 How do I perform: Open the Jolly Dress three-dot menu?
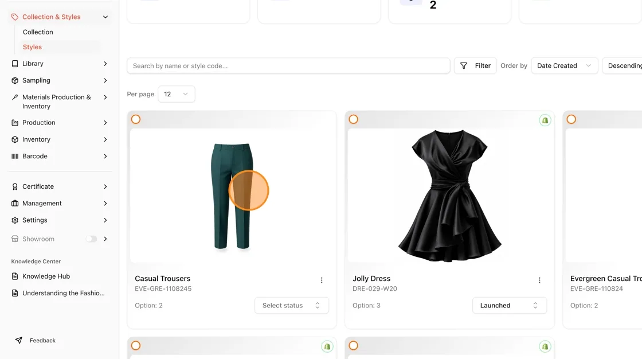[539, 280]
